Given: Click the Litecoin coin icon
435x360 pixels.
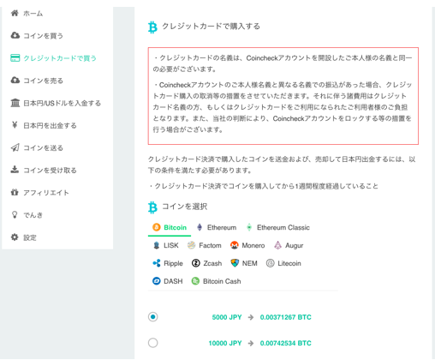Looking at the screenshot, I should click(271, 263).
